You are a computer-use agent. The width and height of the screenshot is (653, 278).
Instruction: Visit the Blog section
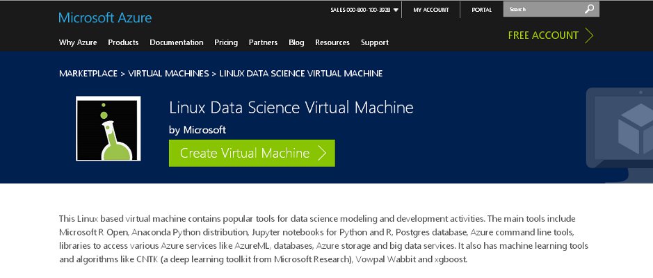point(296,42)
